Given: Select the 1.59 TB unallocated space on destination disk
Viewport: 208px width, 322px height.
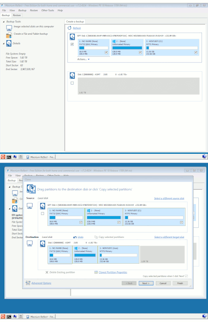Looking at the screenshot, I should 162,255.
